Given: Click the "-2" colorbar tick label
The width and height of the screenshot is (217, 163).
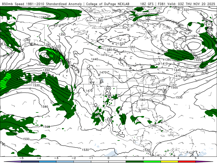Looking at the screenshot, I should point(74,158).
